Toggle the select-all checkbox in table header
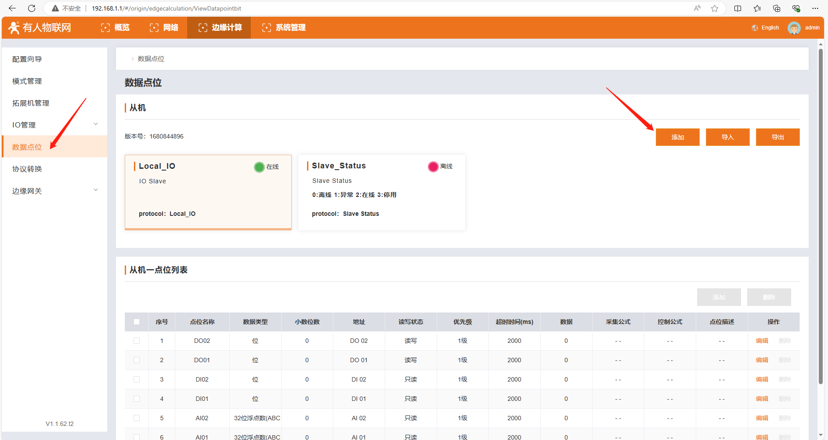The width and height of the screenshot is (828, 440). [137, 322]
